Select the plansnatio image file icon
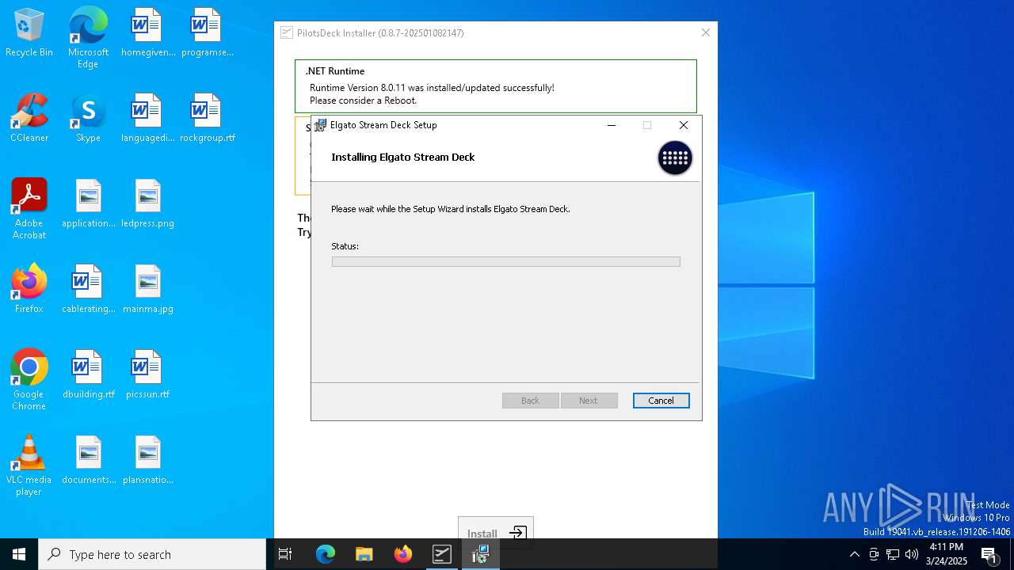Viewport: 1014px width, 570px height. 147,461
